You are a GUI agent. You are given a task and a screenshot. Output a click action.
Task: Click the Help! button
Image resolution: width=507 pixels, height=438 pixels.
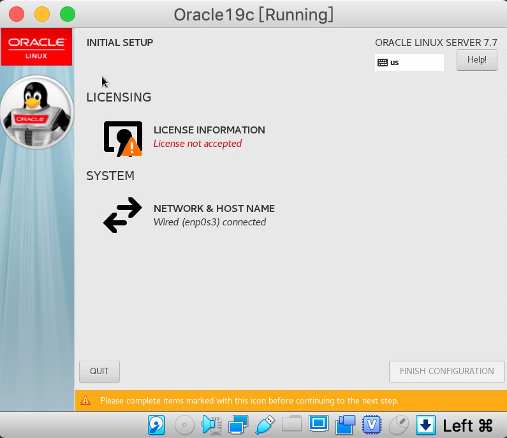click(x=477, y=60)
